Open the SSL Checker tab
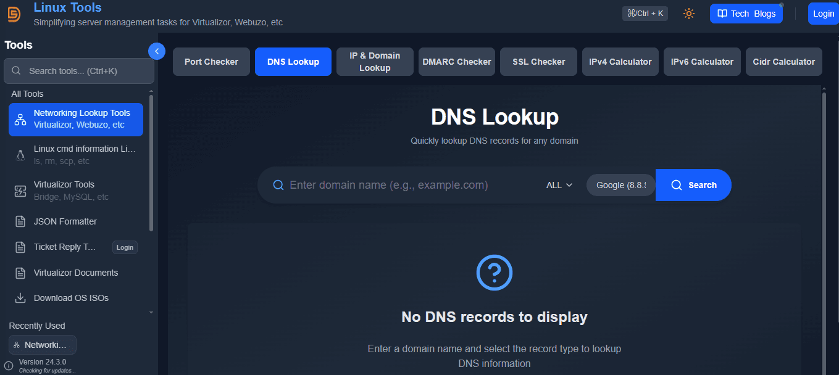839x375 pixels. coord(538,62)
